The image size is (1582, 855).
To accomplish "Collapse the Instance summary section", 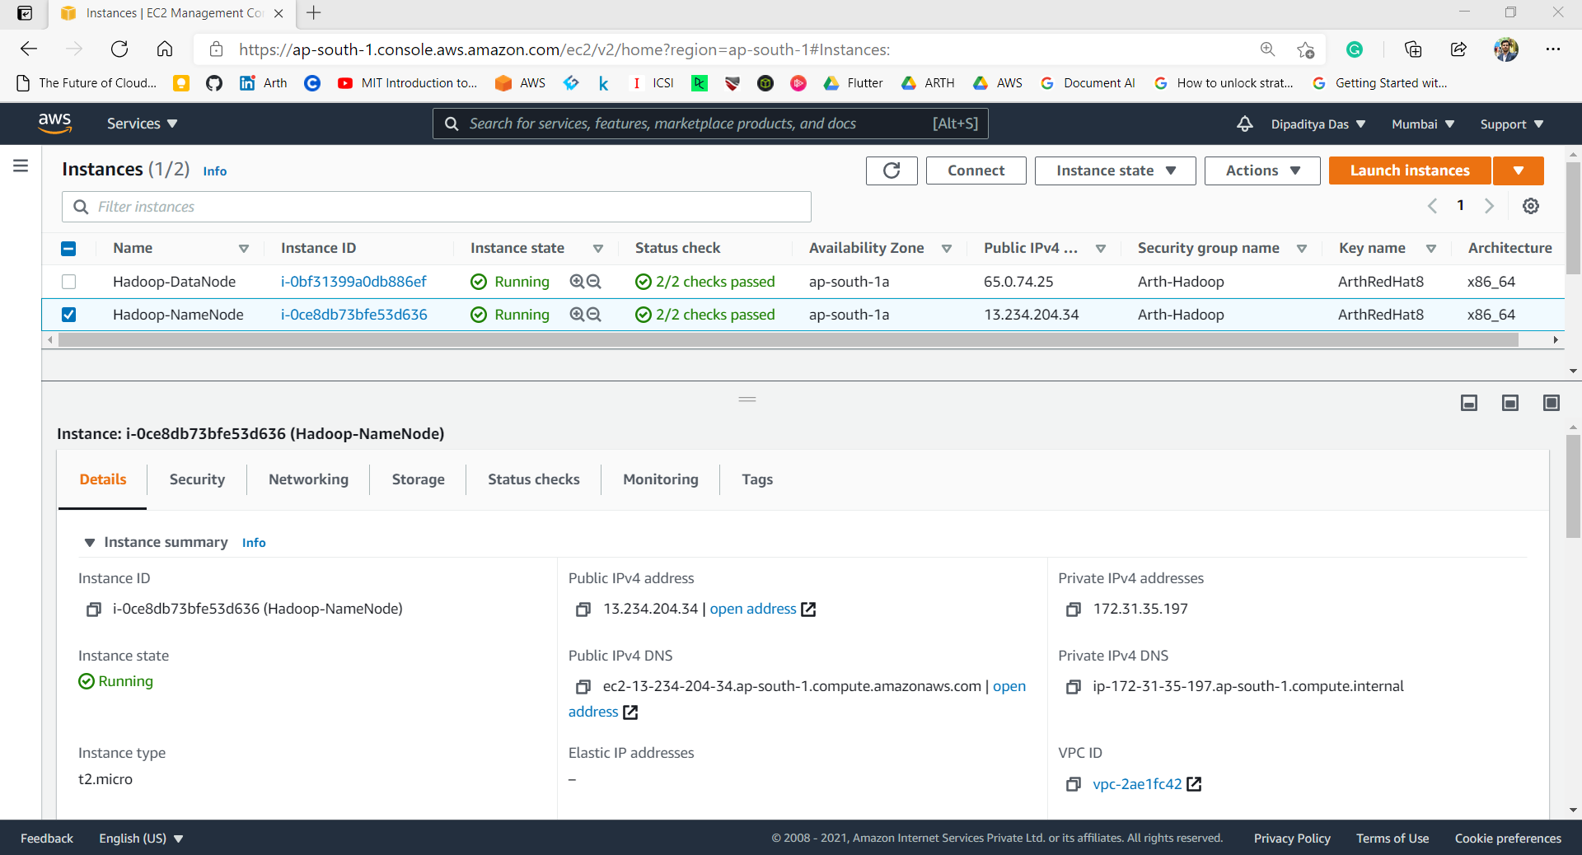I will pyautogui.click(x=90, y=542).
